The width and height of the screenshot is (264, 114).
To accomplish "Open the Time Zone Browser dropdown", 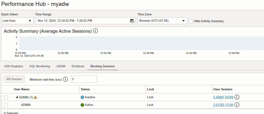I will (162, 21).
